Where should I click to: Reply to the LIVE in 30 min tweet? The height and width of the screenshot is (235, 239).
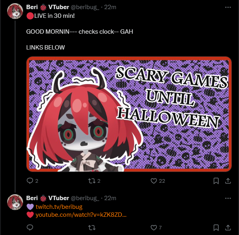point(30,181)
